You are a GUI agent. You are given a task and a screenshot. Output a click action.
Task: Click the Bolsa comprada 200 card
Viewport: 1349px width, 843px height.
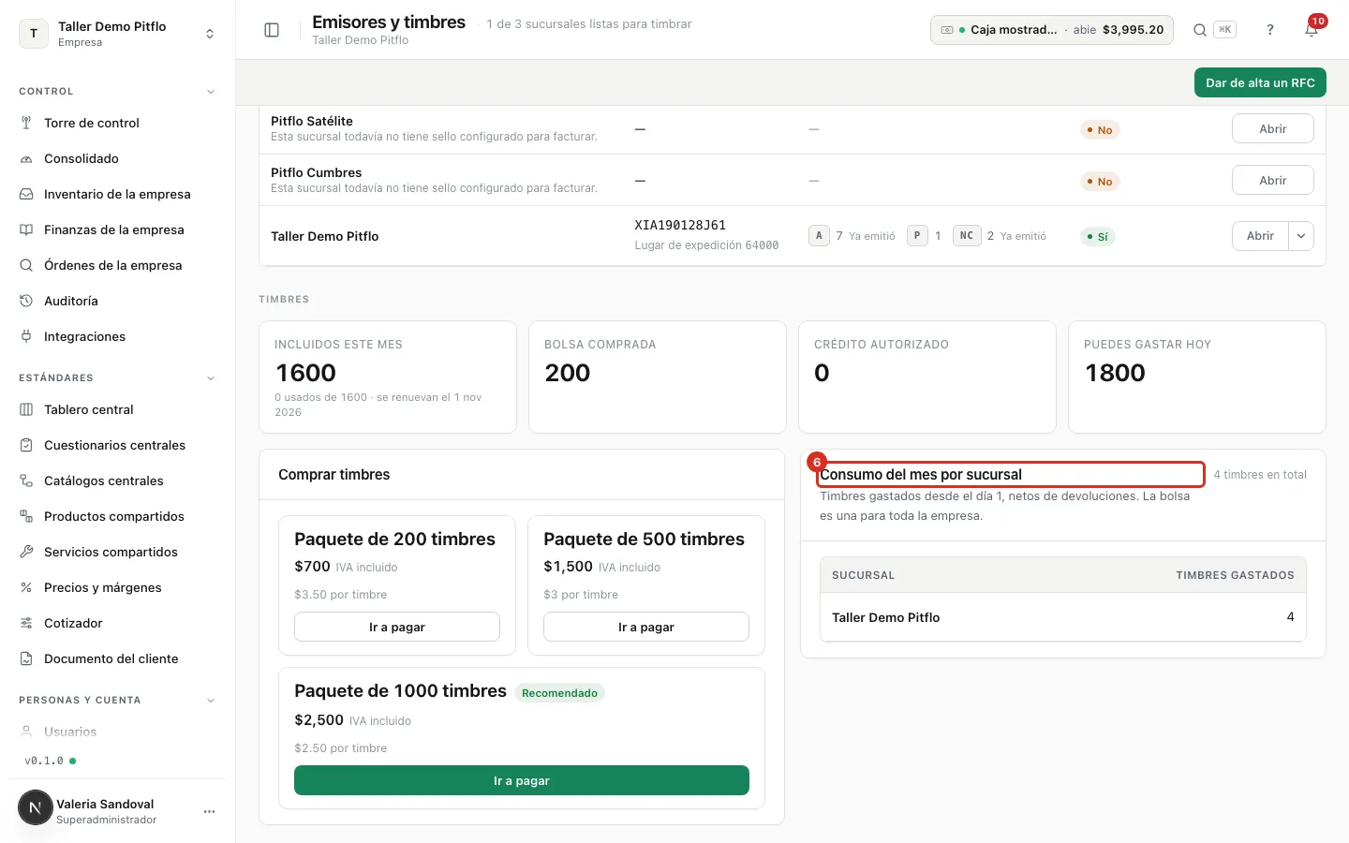658,377
